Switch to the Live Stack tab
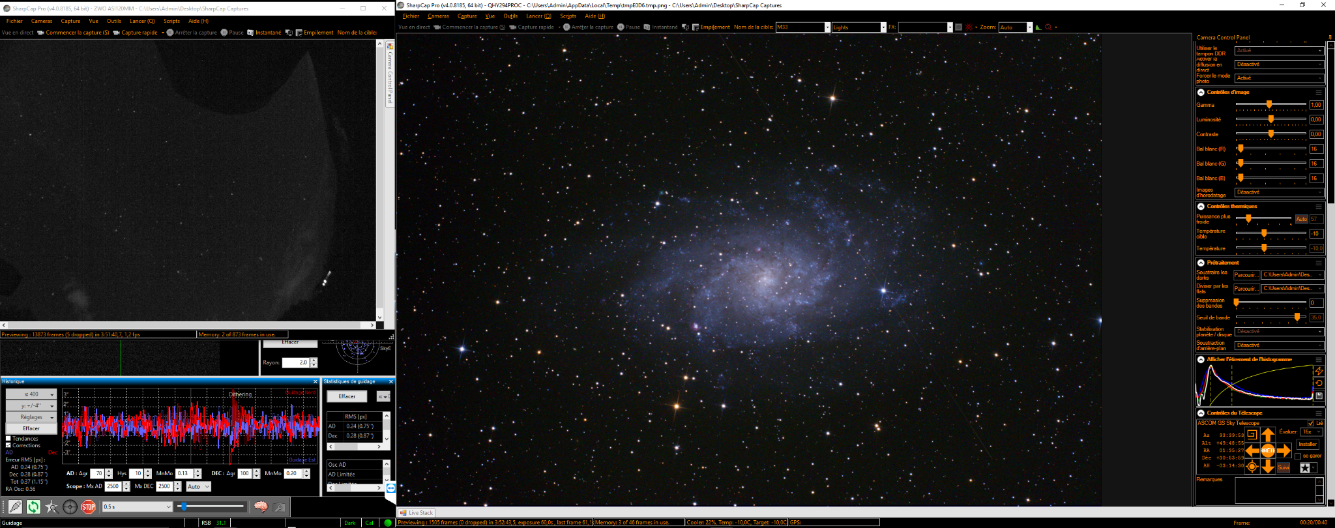 click(417, 513)
